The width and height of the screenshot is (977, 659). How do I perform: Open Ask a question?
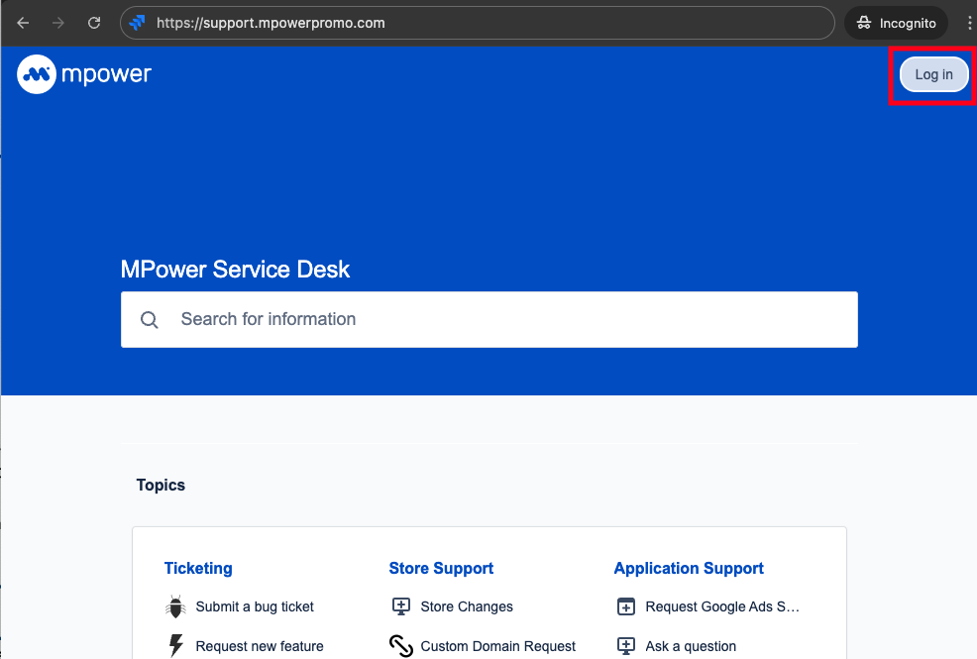[x=691, y=646]
